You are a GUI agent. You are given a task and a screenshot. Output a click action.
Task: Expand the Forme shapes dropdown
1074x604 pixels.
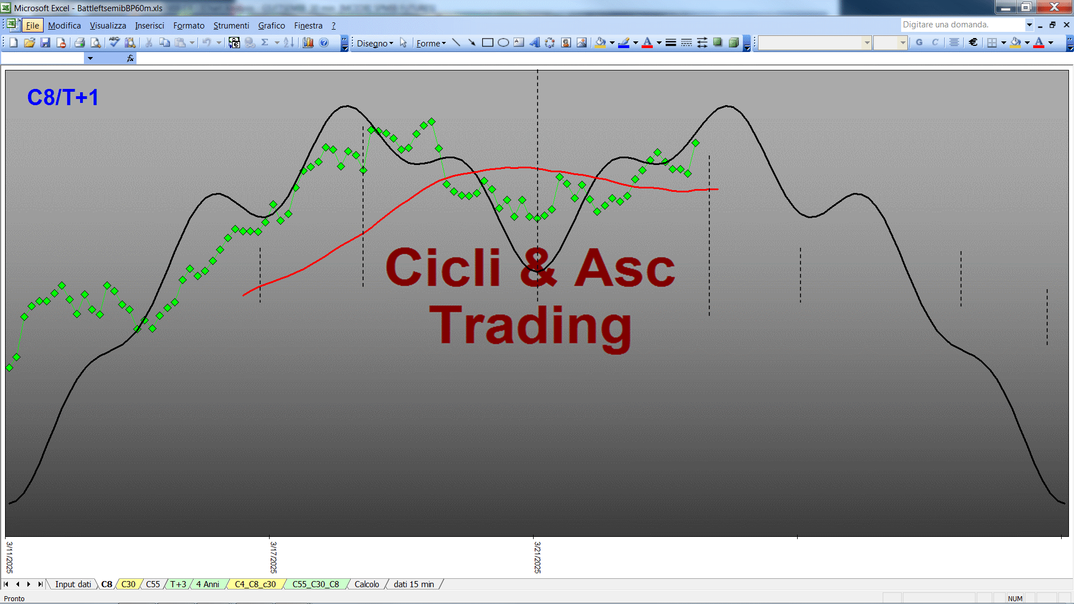click(431, 43)
